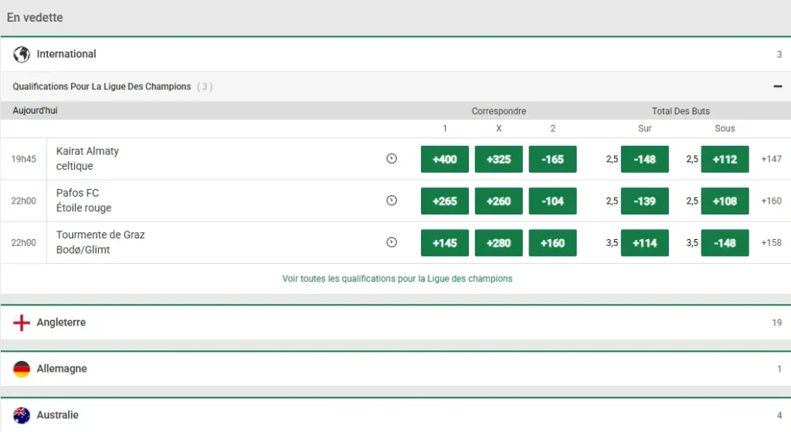The width and height of the screenshot is (791, 432).
Task: Click the Correspondre column header
Action: click(x=498, y=111)
